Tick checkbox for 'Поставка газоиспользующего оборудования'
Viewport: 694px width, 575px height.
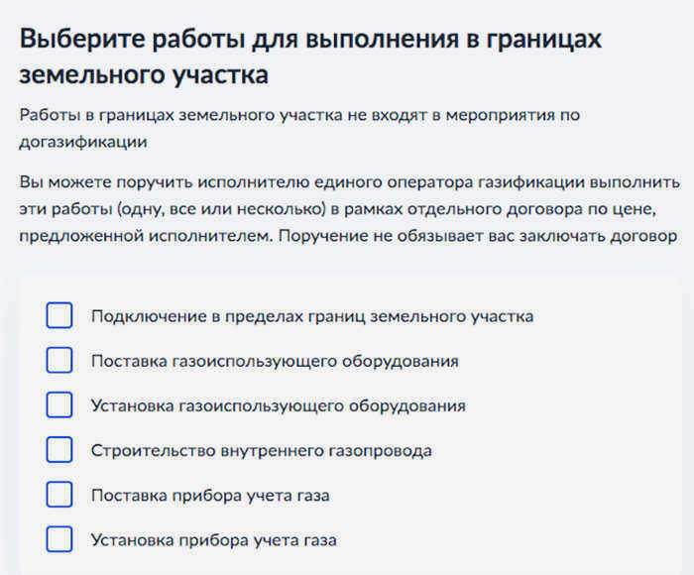click(59, 360)
